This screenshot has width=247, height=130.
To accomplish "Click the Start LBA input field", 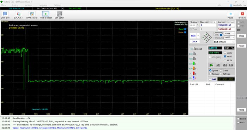I will [208, 25].
